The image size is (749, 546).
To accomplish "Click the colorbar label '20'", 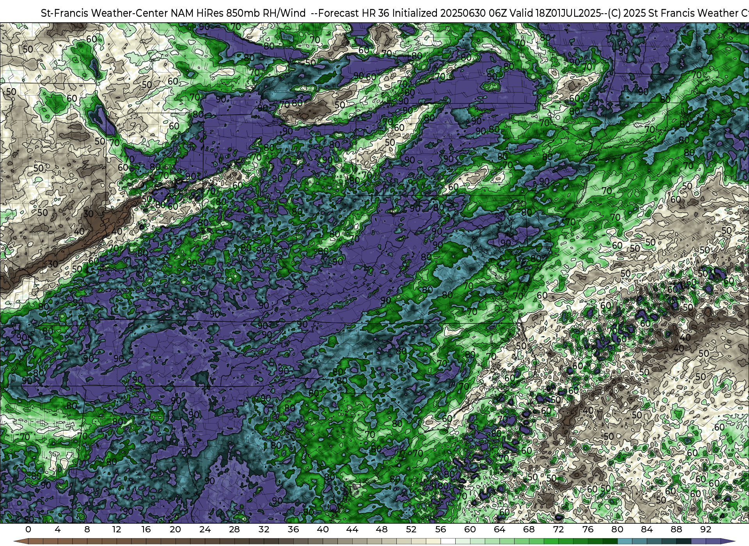I will click(x=175, y=529).
